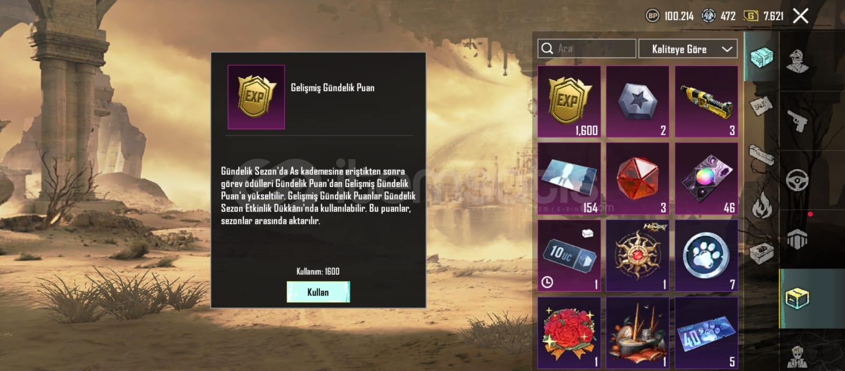This screenshot has height=371, width=845.
Task: Select the gold EXP badge item showing 1,600
Action: coord(569,101)
